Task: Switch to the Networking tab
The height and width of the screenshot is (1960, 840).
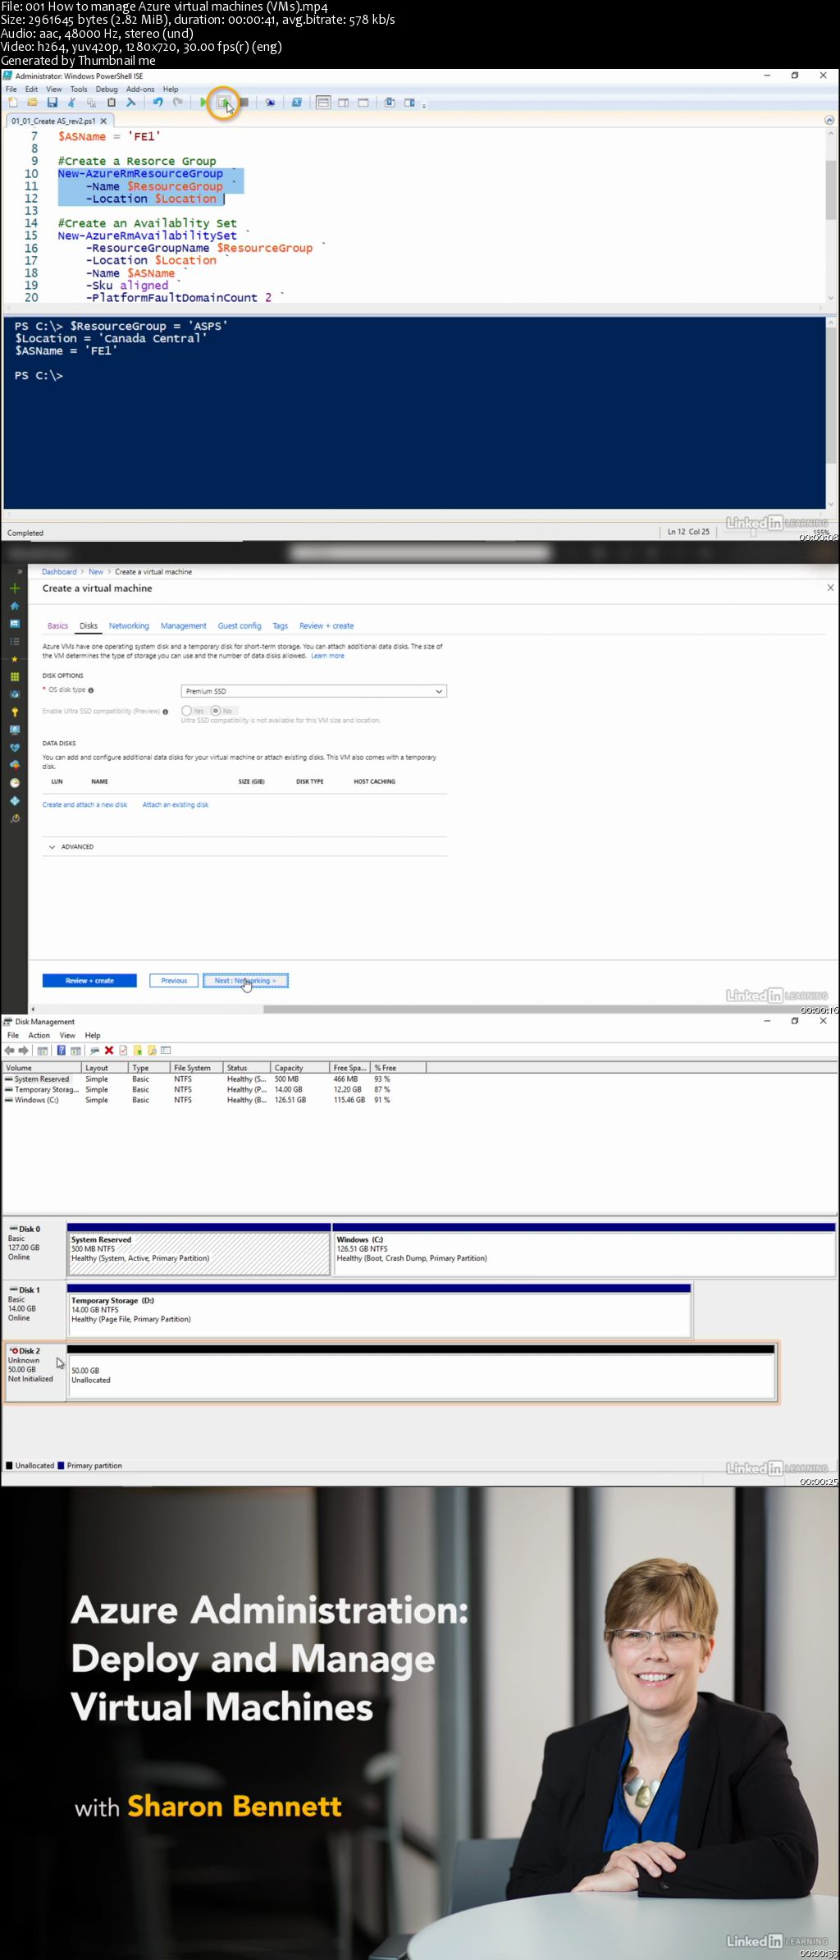Action: [130, 626]
